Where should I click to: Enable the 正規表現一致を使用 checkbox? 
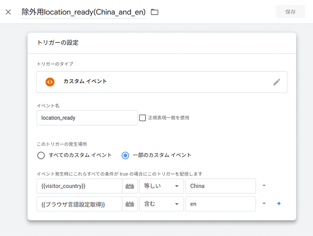(x=142, y=118)
